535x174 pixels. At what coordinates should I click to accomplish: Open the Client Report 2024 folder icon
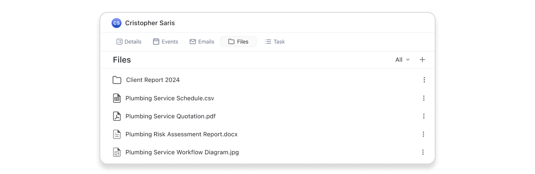(x=117, y=80)
